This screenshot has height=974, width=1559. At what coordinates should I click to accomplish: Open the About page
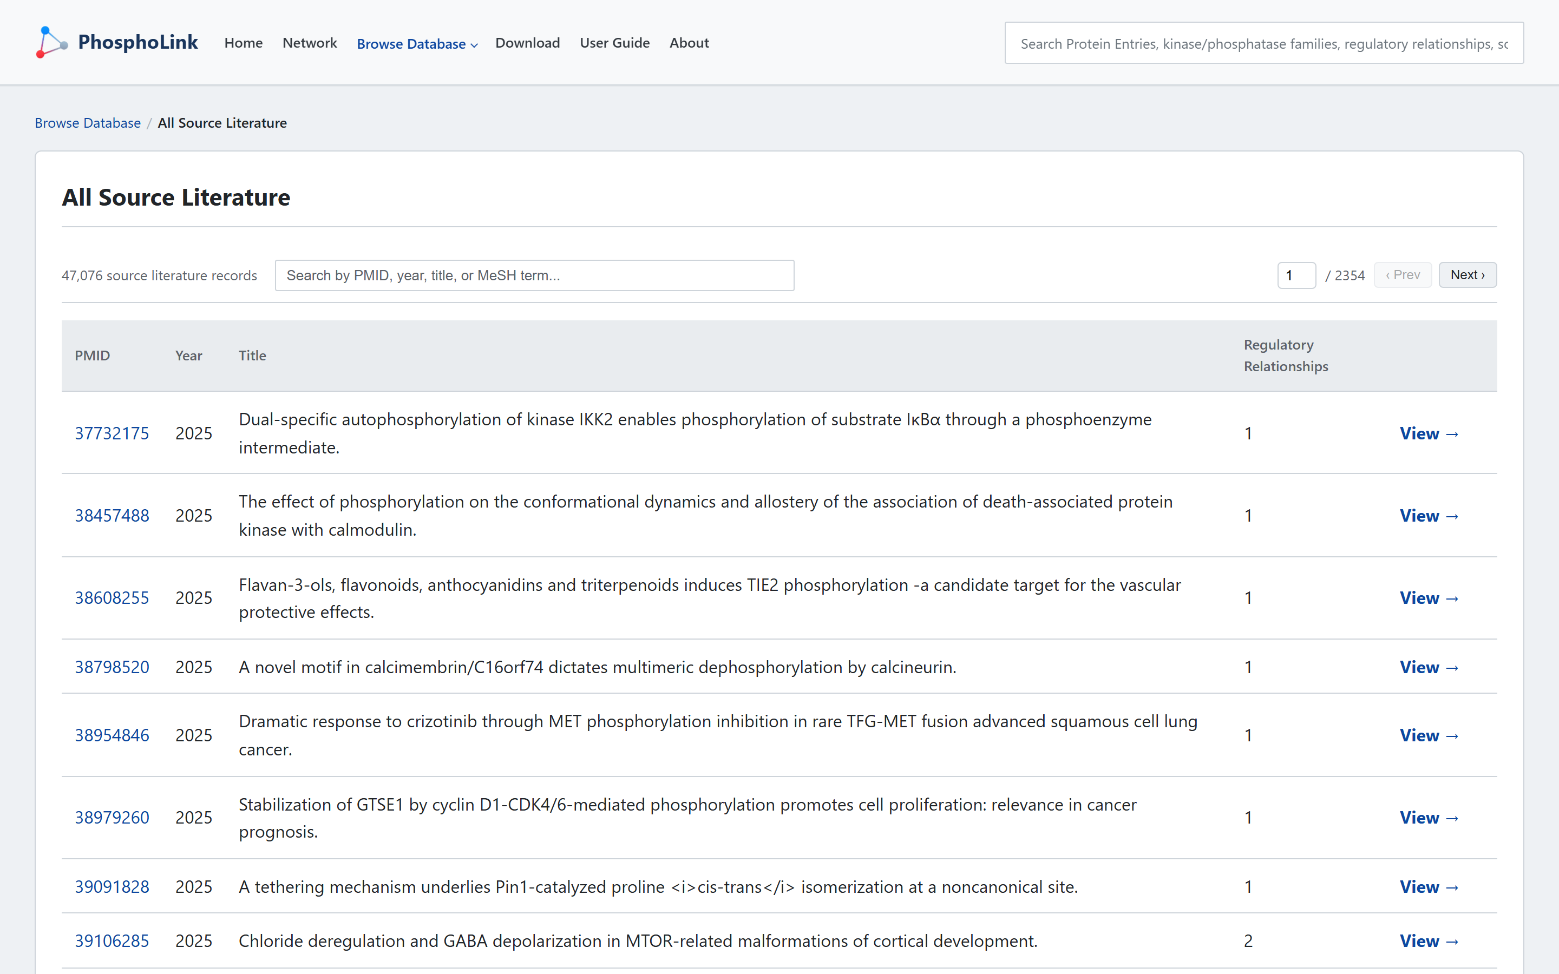[689, 43]
